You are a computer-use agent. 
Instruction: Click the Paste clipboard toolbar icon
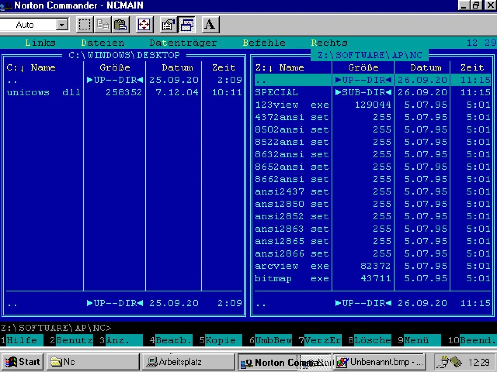click(x=120, y=25)
